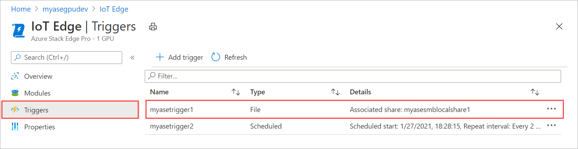Screen dimensions: 578x149
Task: Open the Home breadcrumb link
Action: 21,9
